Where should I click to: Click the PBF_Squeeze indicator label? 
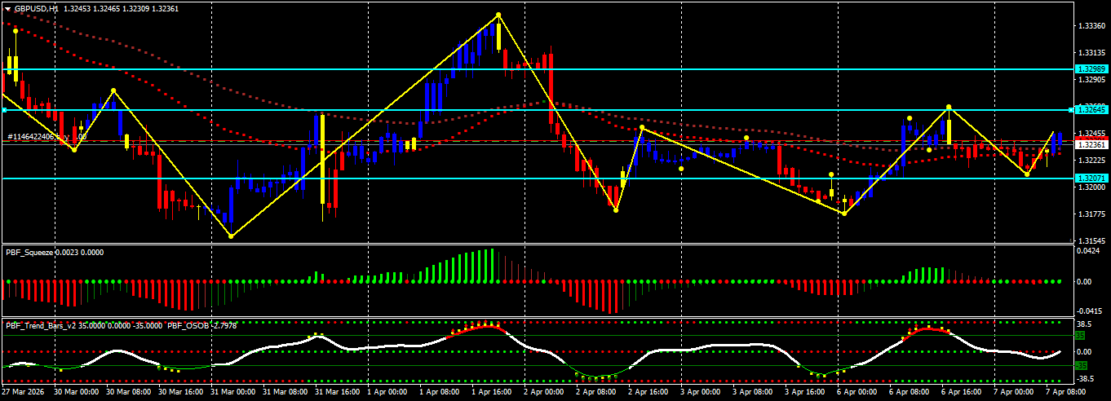[29, 253]
